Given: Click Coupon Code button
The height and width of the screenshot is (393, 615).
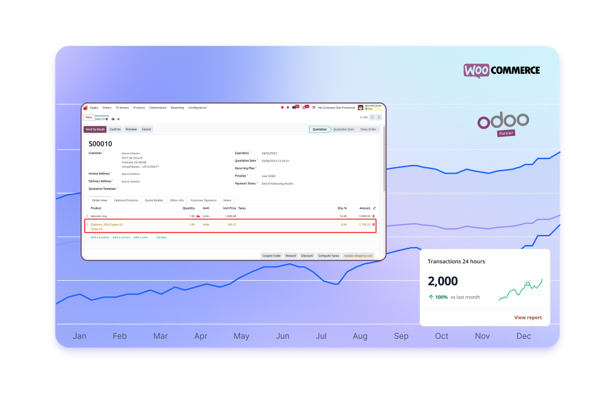Looking at the screenshot, I should click(271, 256).
